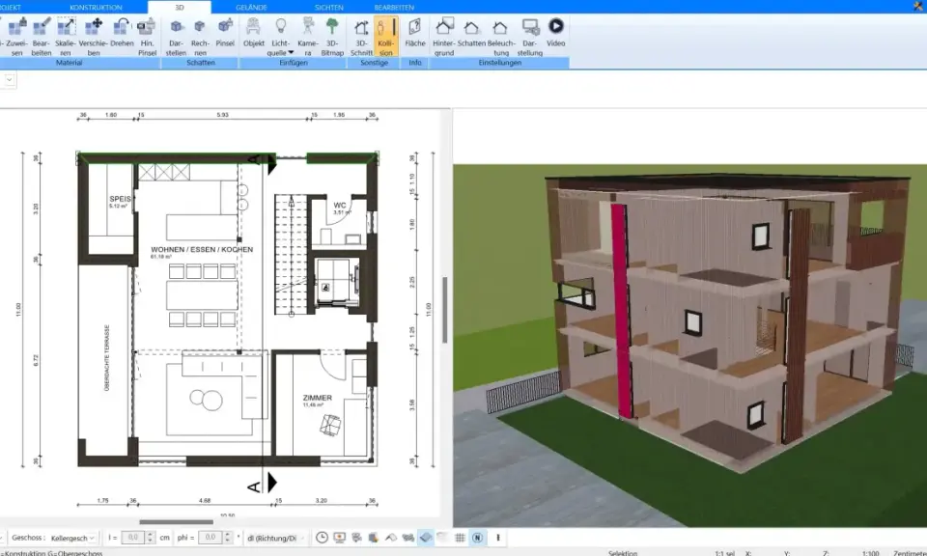
Task: Click the roof-shaped icon in bottom toolbar
Action: (391, 537)
